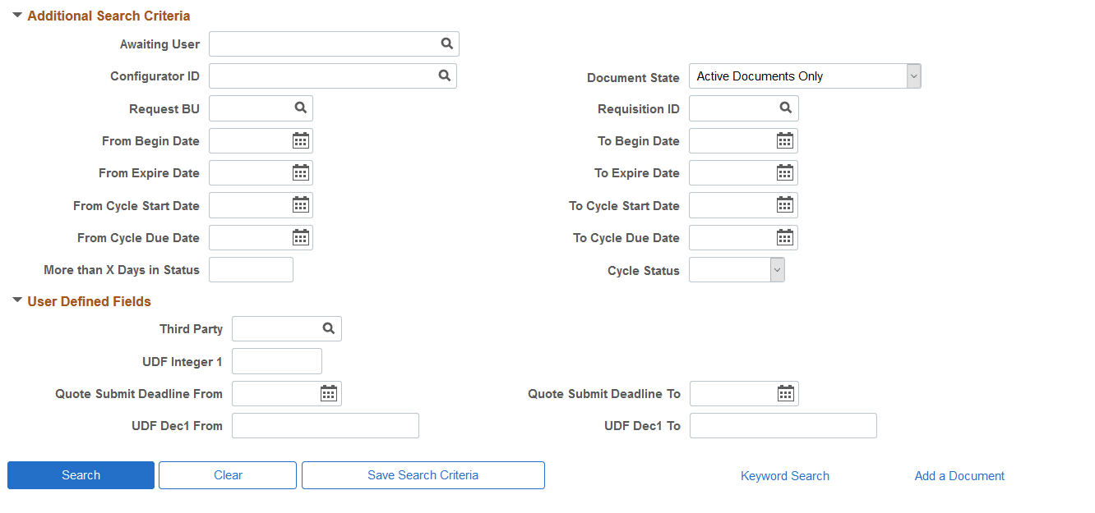
Task: Open the Quote Submit Deadline From calendar
Action: click(x=327, y=393)
